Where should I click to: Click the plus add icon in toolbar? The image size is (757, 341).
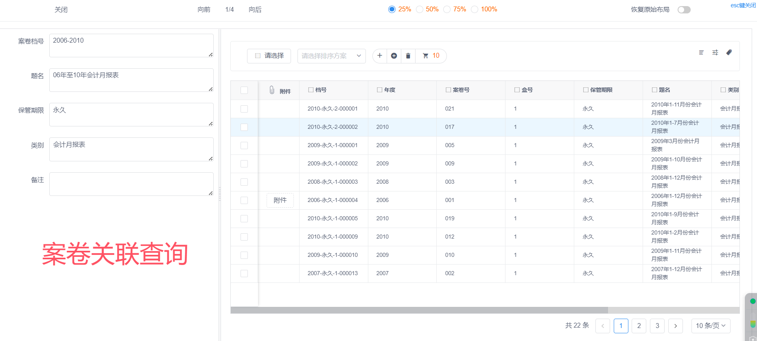(x=379, y=56)
